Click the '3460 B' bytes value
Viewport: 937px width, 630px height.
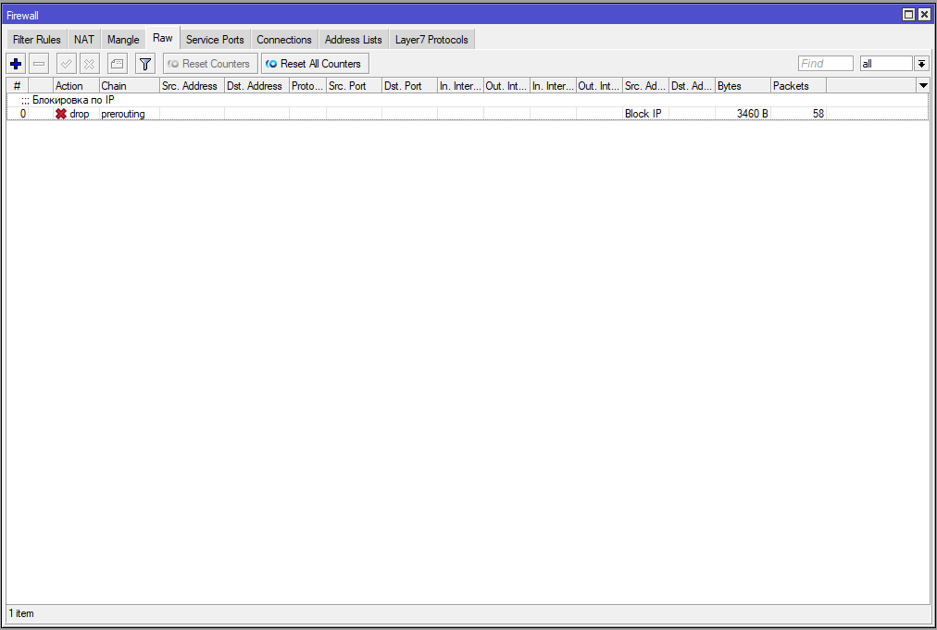click(752, 114)
